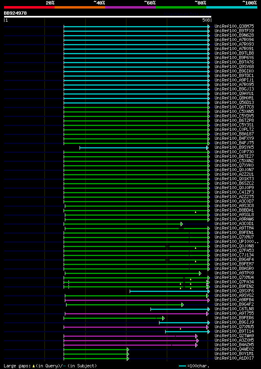
Task: Click the green alignment bar for A3C0D1
Action: point(123,224)
